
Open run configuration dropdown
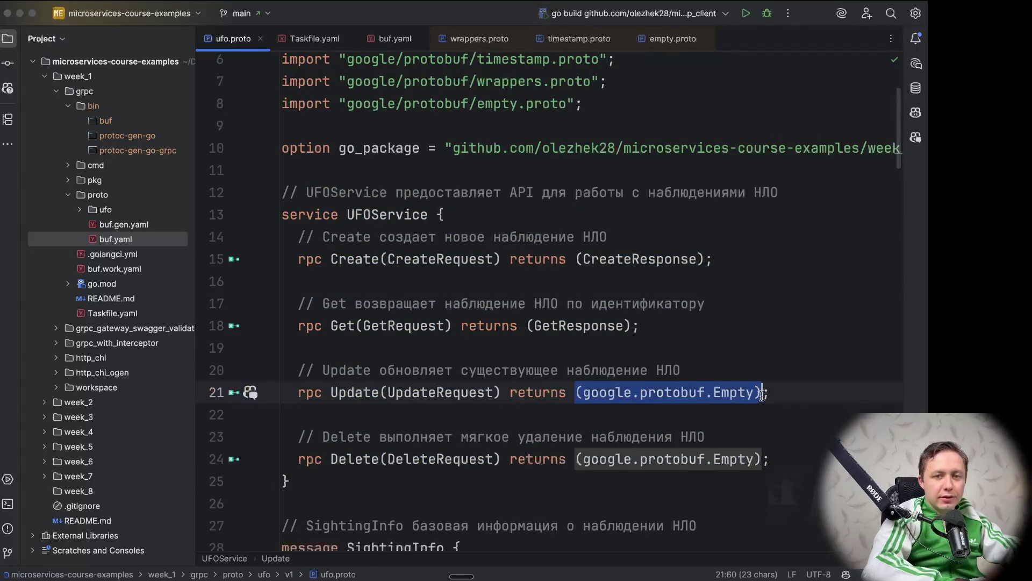(x=634, y=13)
